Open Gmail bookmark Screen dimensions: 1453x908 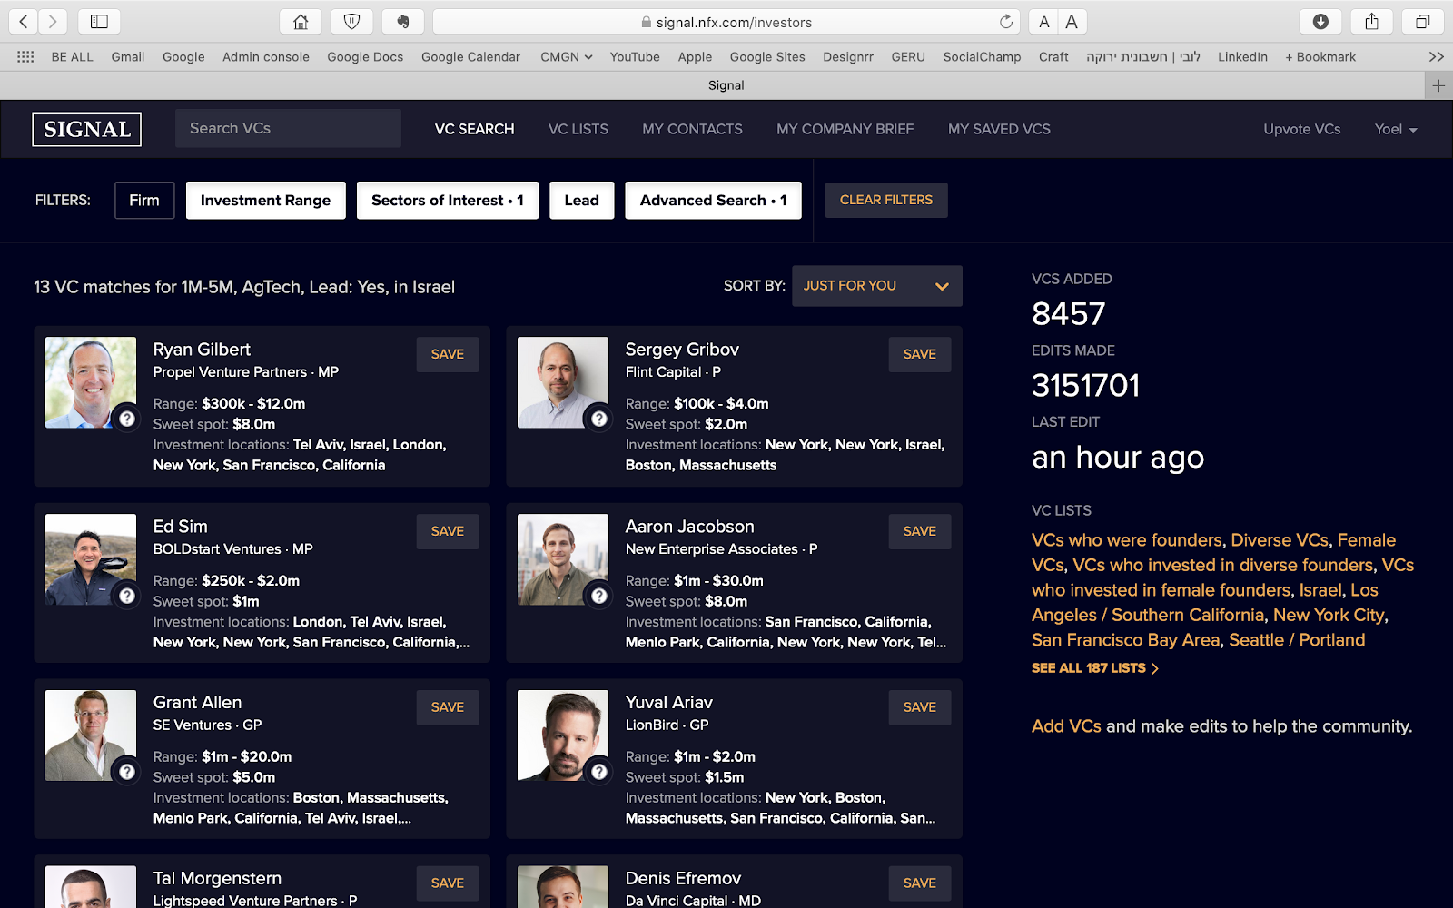click(128, 56)
